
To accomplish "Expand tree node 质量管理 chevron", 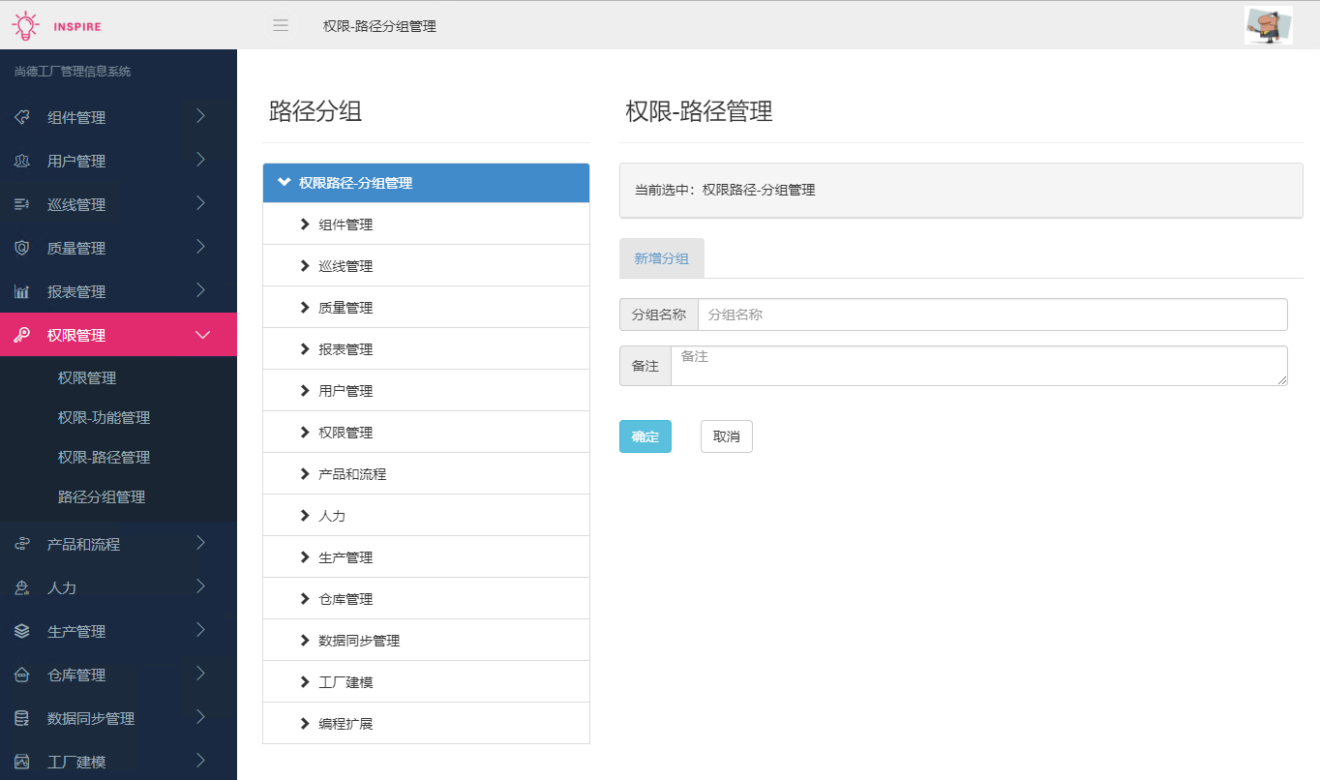I will click(x=305, y=308).
